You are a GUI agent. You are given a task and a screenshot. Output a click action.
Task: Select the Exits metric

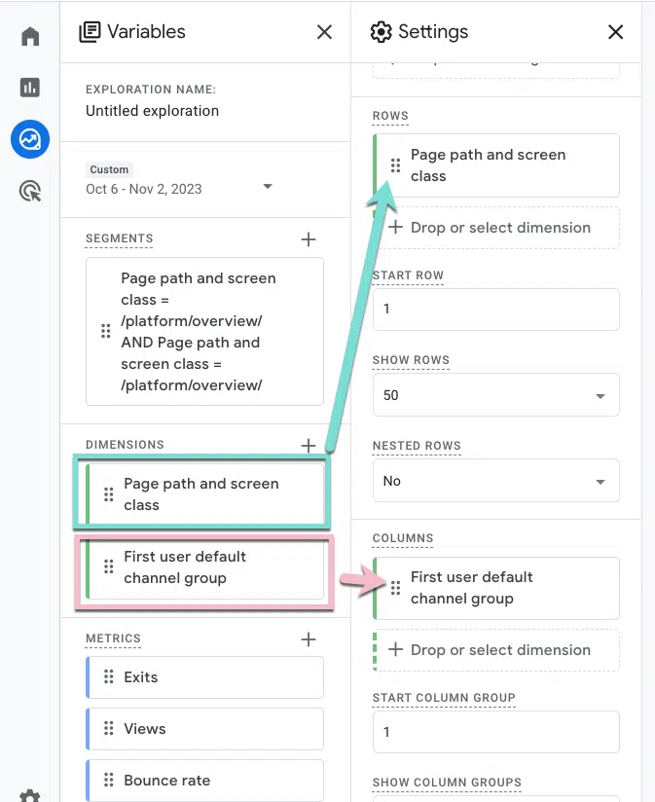(204, 677)
